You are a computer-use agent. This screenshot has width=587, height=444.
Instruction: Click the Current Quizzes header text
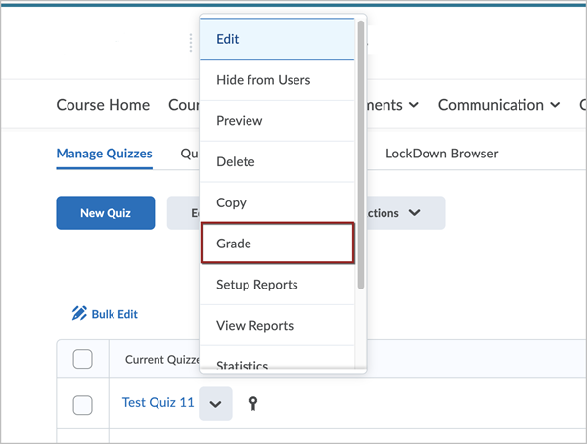[162, 359]
